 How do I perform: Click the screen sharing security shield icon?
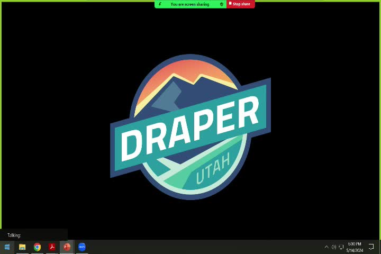click(x=222, y=4)
